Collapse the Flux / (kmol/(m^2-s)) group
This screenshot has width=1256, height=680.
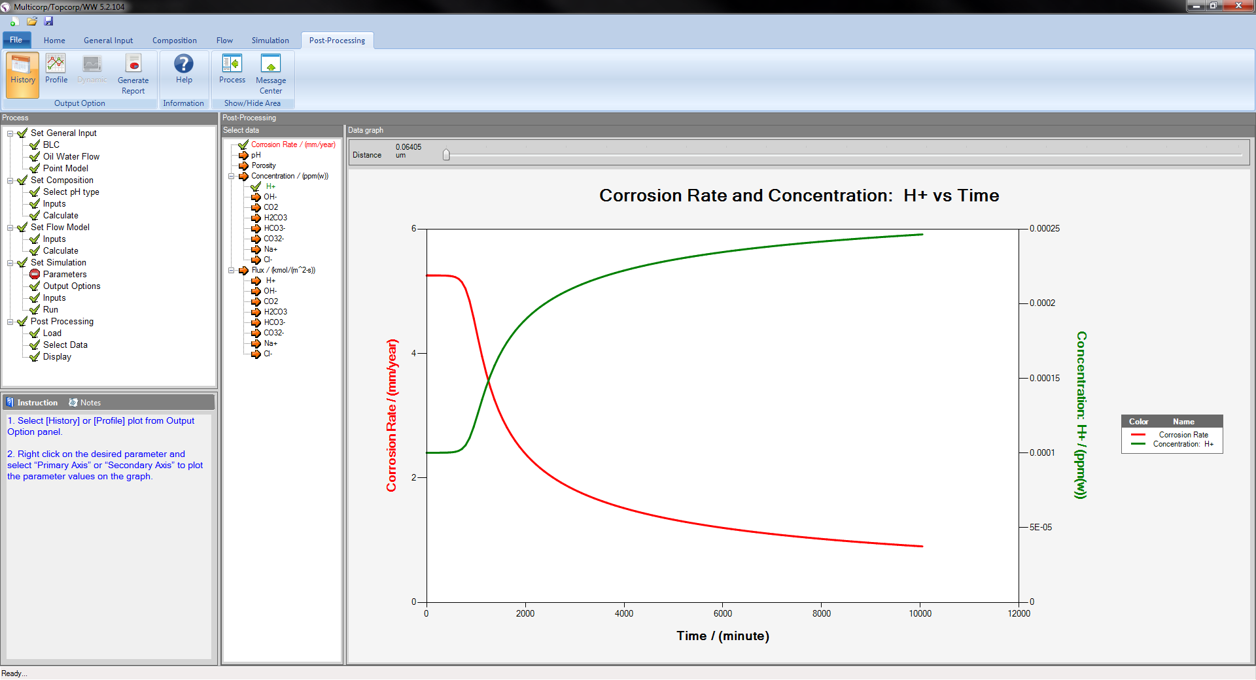coord(231,270)
